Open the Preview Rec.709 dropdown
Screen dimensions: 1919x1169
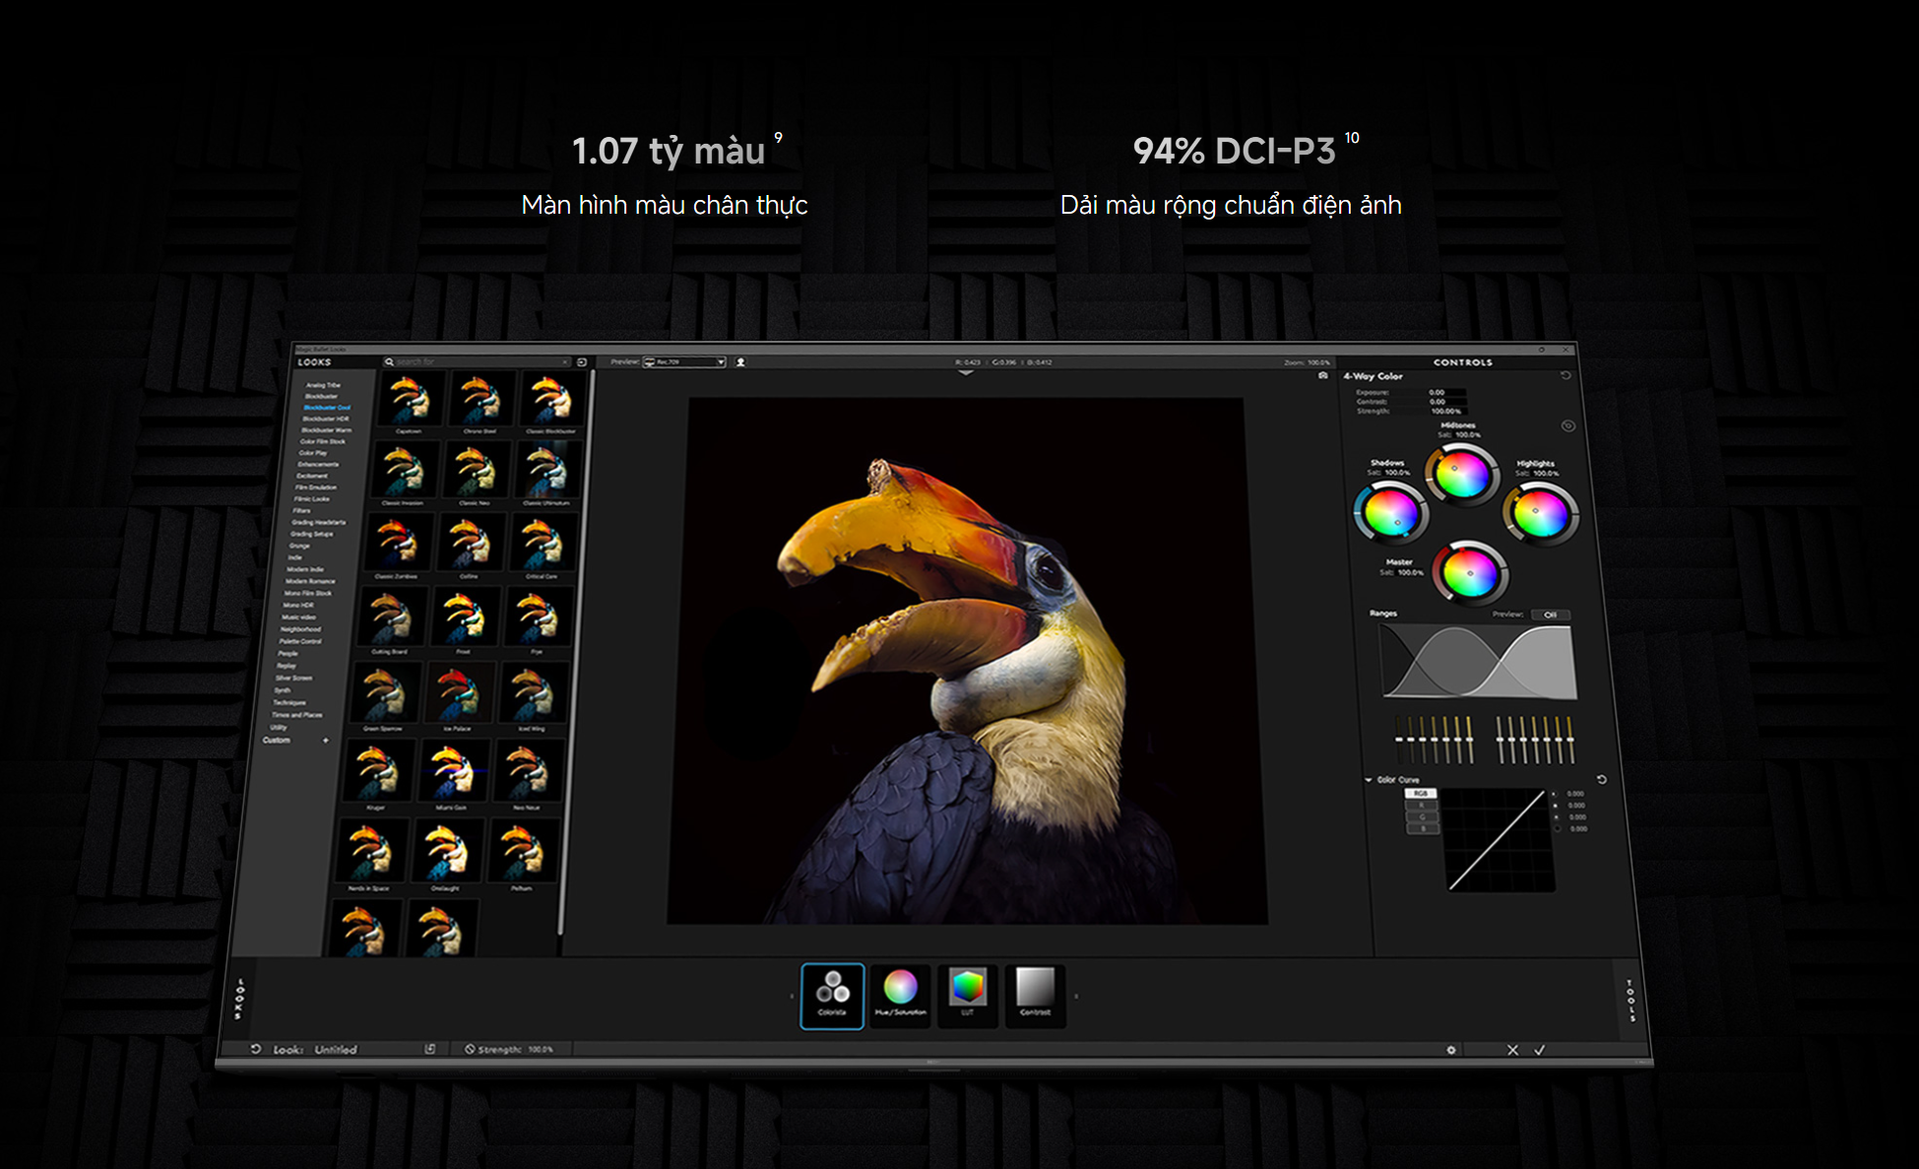pyautogui.click(x=685, y=362)
